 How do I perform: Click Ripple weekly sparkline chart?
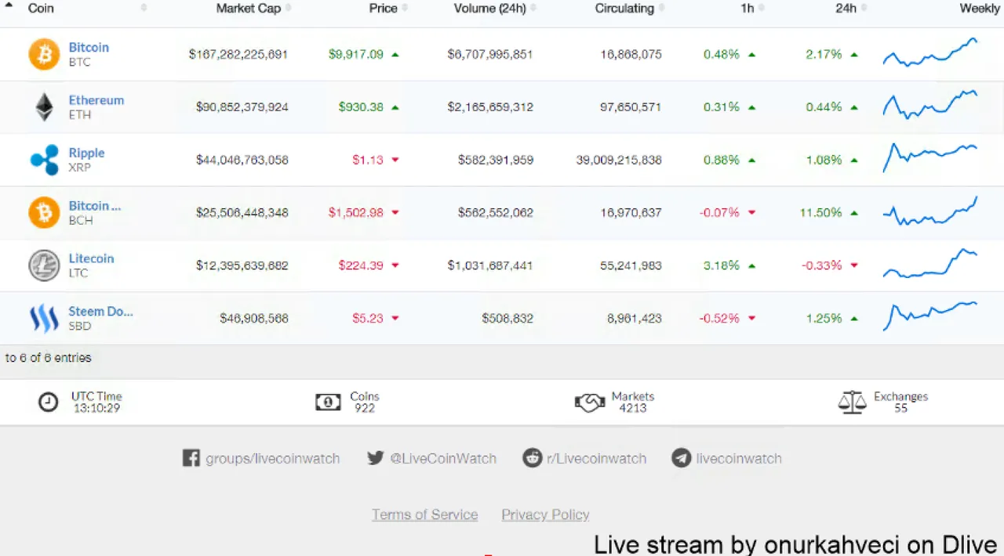[x=930, y=157]
